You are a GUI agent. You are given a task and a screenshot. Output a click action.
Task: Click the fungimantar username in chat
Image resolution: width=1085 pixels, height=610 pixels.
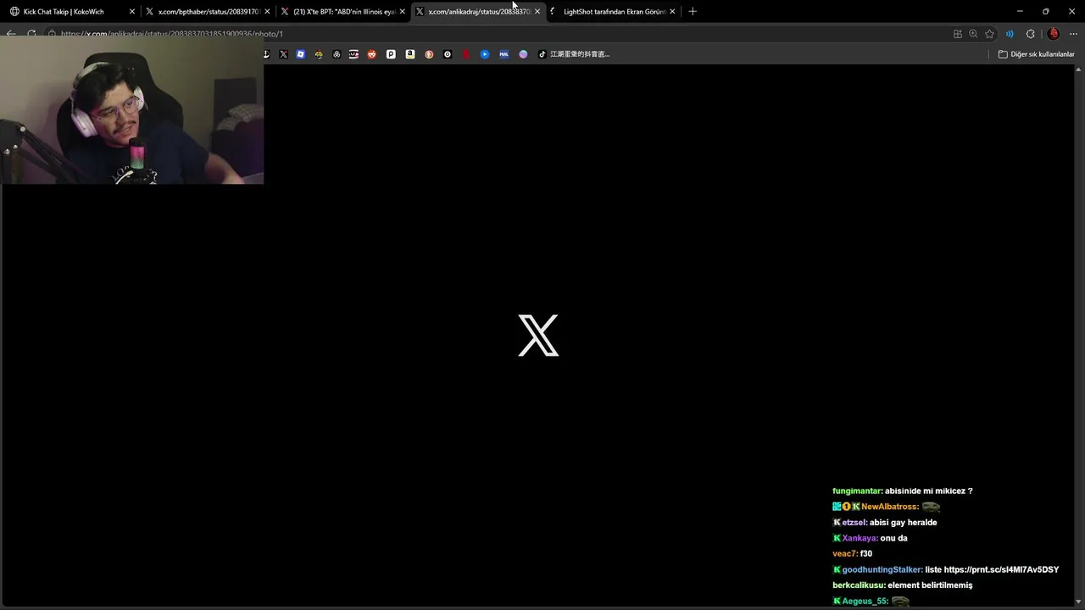[x=857, y=491]
